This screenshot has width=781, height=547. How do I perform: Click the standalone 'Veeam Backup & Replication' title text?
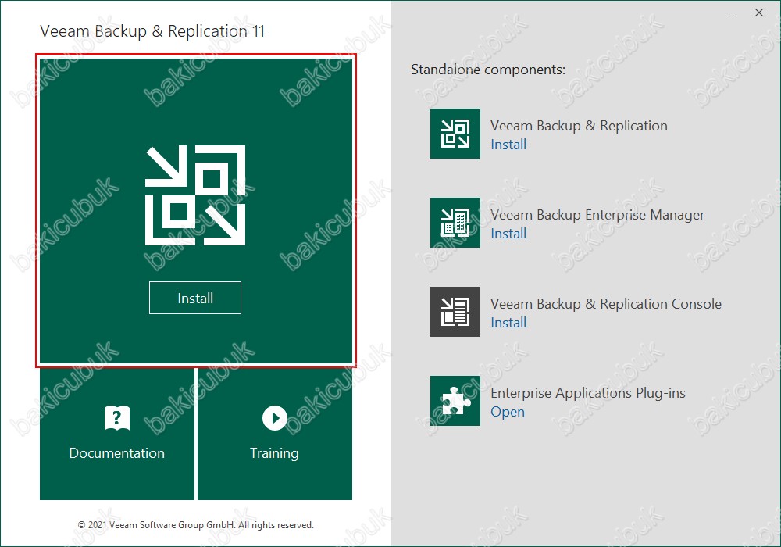579,126
